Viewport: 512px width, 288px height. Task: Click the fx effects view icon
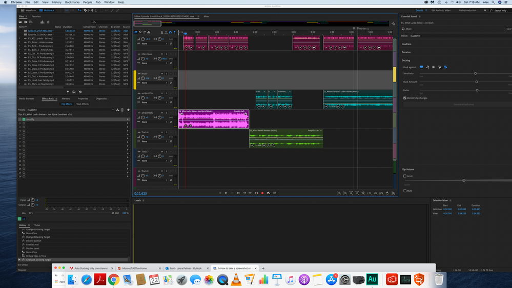tap(140, 32)
